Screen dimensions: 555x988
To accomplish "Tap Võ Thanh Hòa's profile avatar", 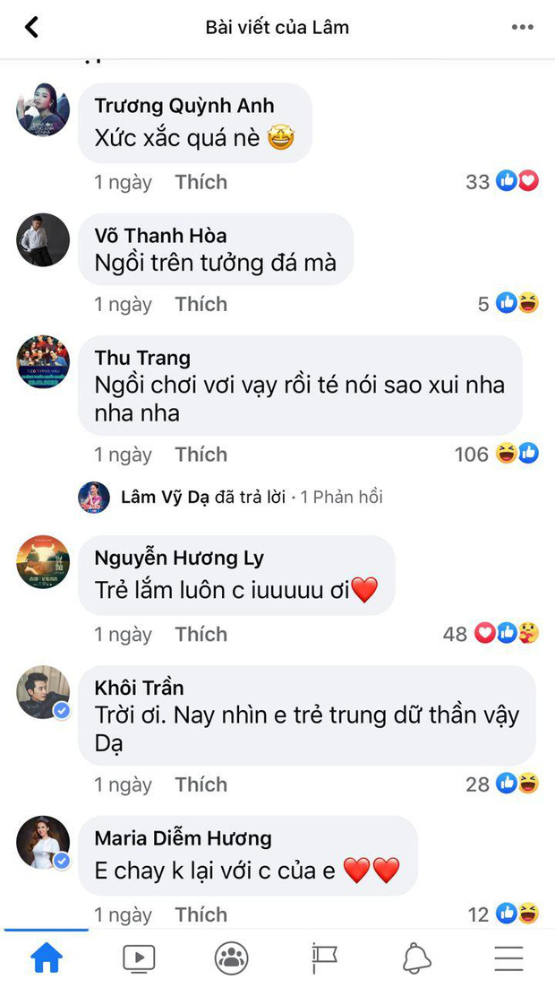I will pyautogui.click(x=43, y=240).
